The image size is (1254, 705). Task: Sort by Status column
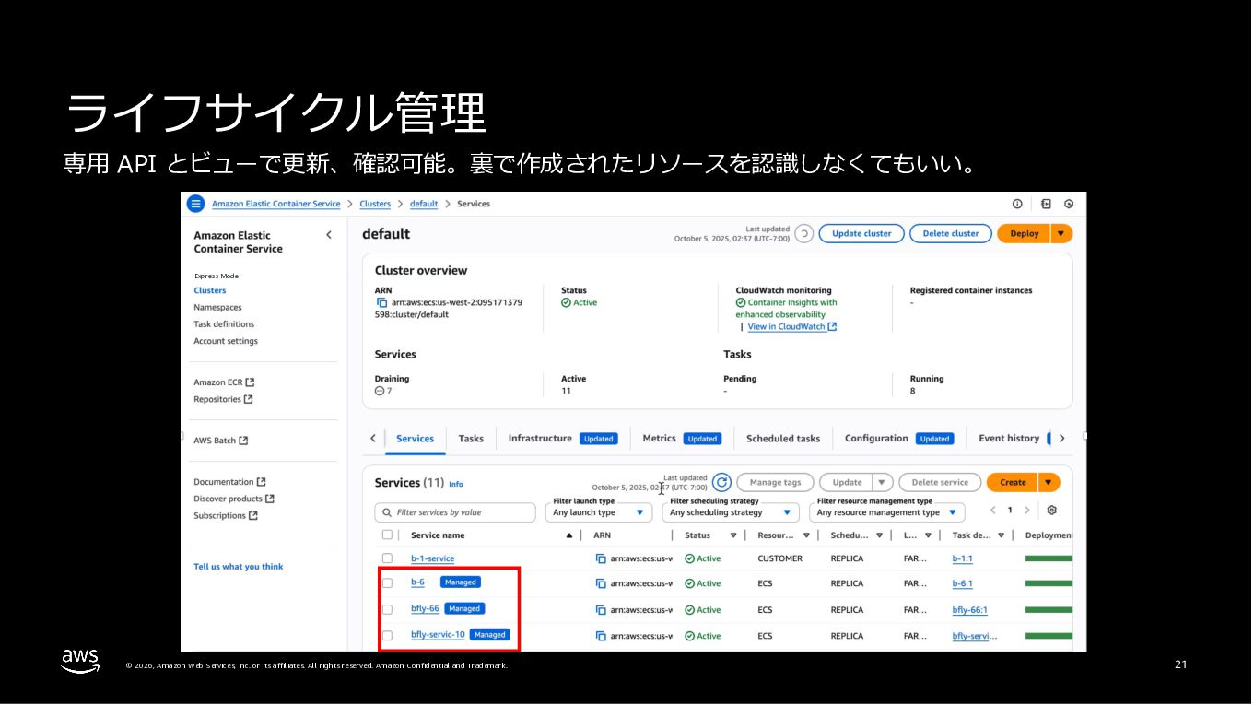(x=733, y=535)
